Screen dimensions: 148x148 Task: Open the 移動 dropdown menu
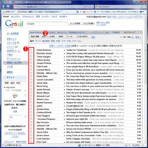[61, 37]
